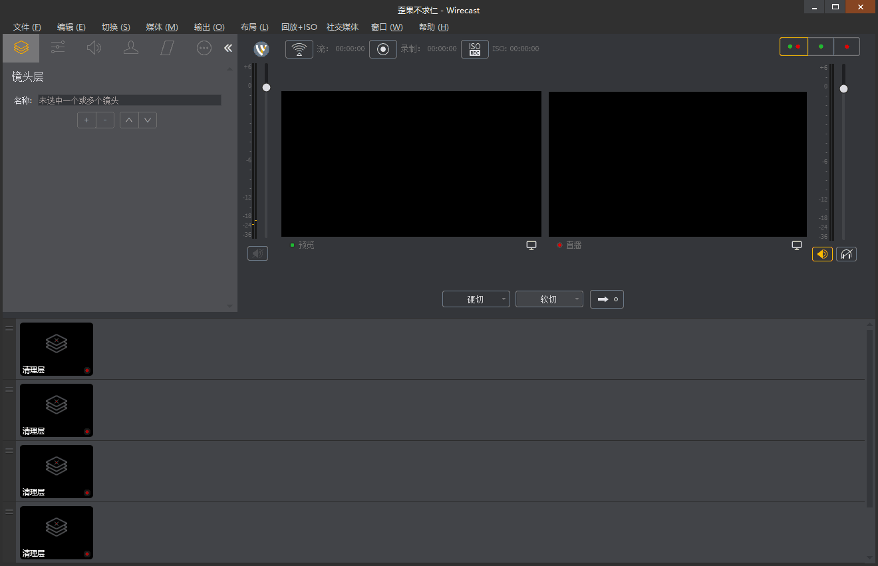Open the 社交媒体 menu

343,27
